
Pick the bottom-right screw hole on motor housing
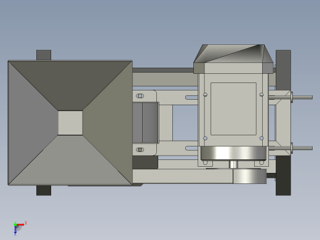click(x=262, y=138)
